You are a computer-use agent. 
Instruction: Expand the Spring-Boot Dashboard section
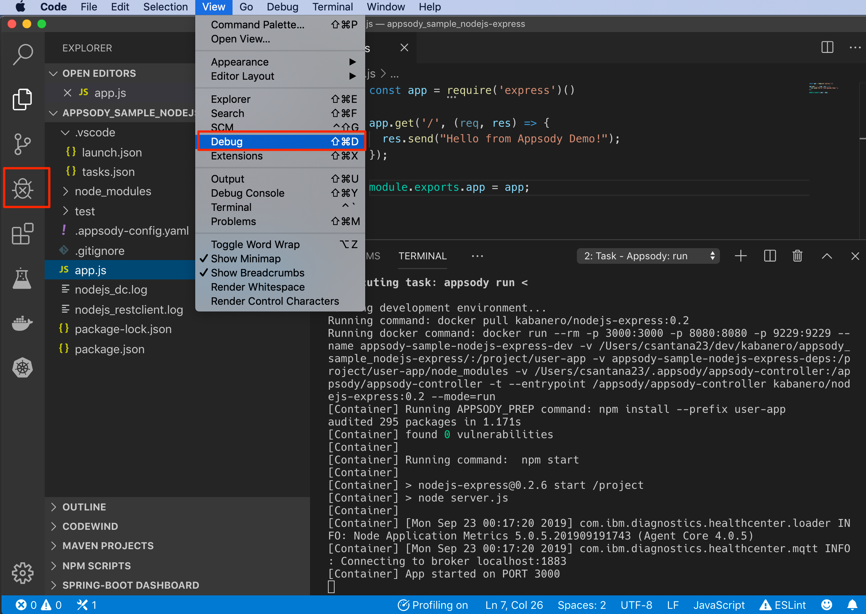point(53,585)
